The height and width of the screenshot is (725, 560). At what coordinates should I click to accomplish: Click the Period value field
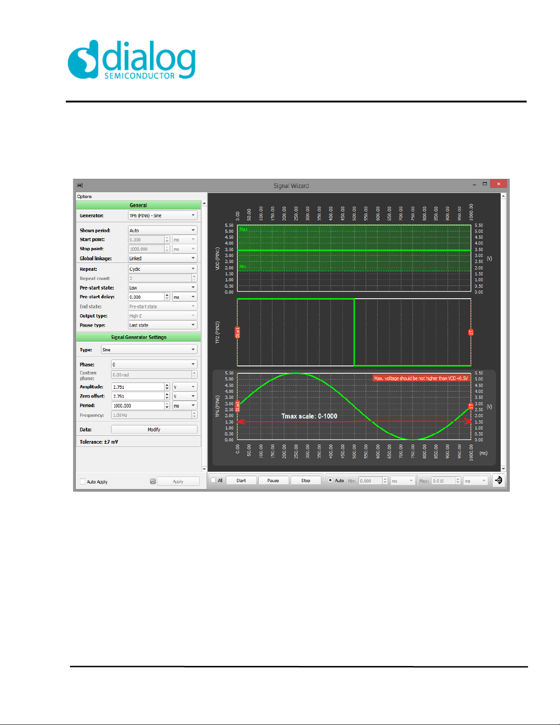(138, 406)
